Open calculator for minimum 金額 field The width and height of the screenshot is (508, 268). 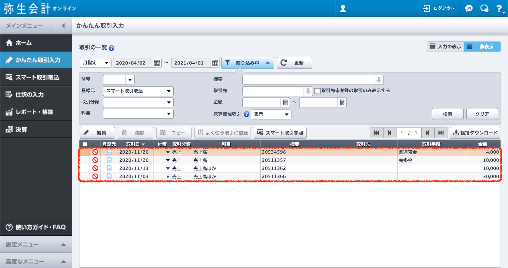(x=285, y=103)
